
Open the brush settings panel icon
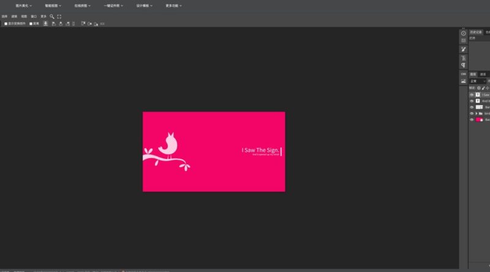[463, 49]
